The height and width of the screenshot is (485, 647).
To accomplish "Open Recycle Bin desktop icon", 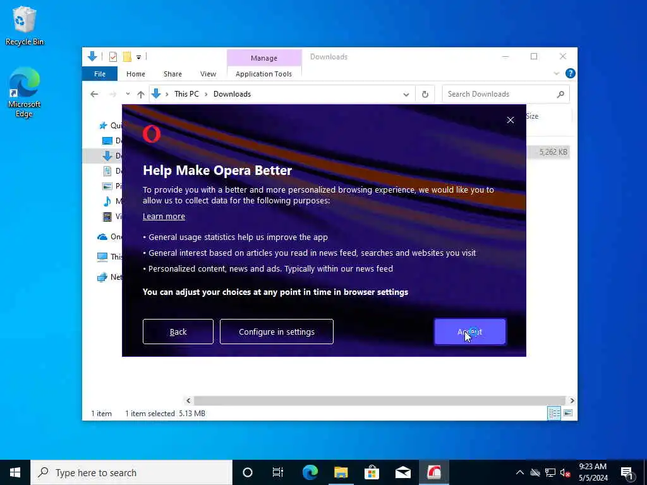I will point(25,26).
